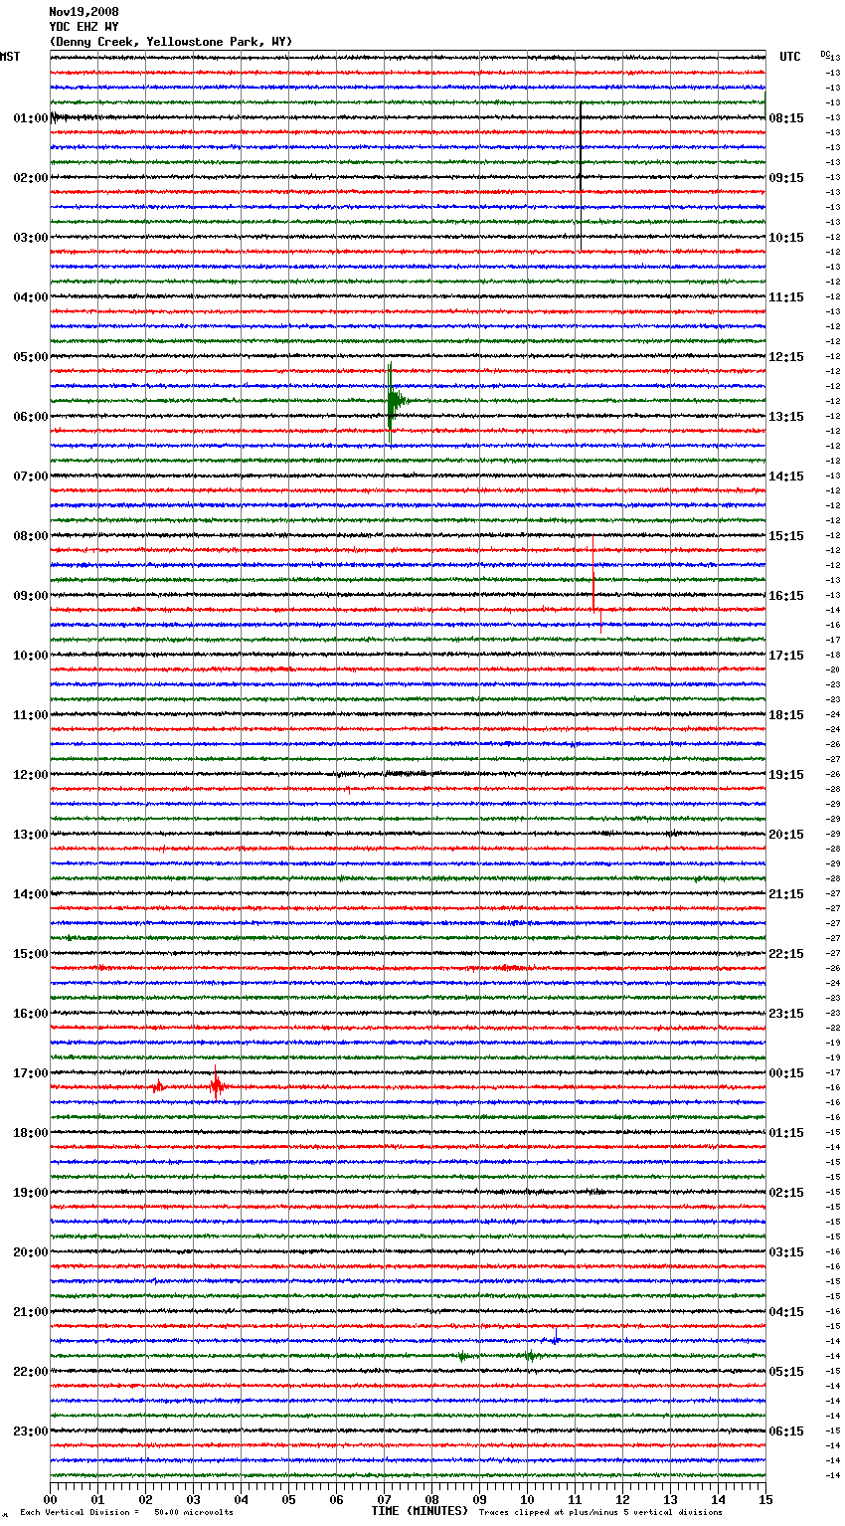Select the 19:00 MST row label
This screenshot has height=1526, width=845.
31,1193
